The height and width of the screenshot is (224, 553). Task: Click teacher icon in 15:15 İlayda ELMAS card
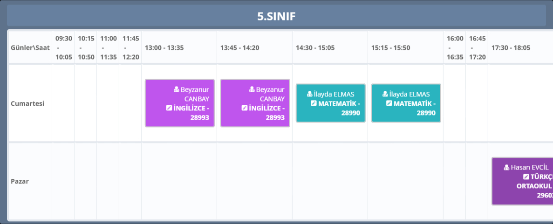(x=385, y=94)
